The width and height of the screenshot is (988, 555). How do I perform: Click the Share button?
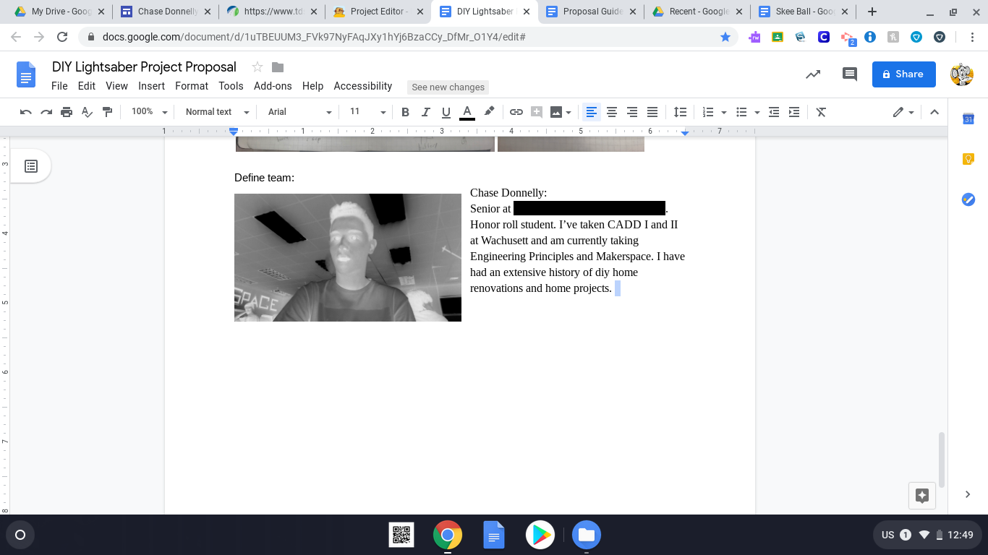pos(903,74)
